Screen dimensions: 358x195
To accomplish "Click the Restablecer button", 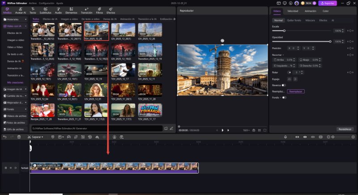I will [345, 129].
